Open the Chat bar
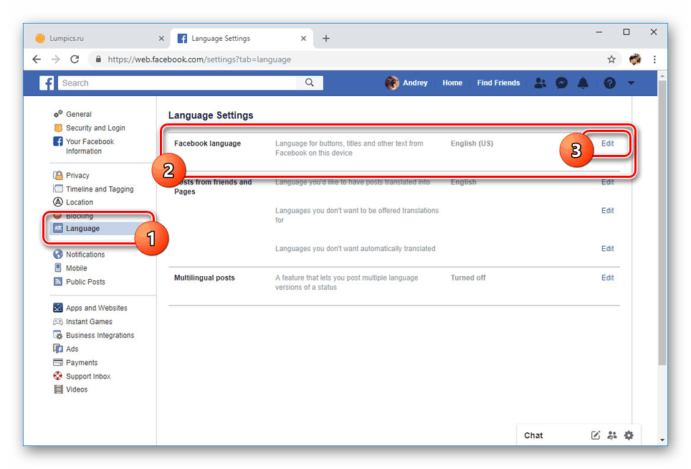The image size is (691, 469). pos(533,435)
